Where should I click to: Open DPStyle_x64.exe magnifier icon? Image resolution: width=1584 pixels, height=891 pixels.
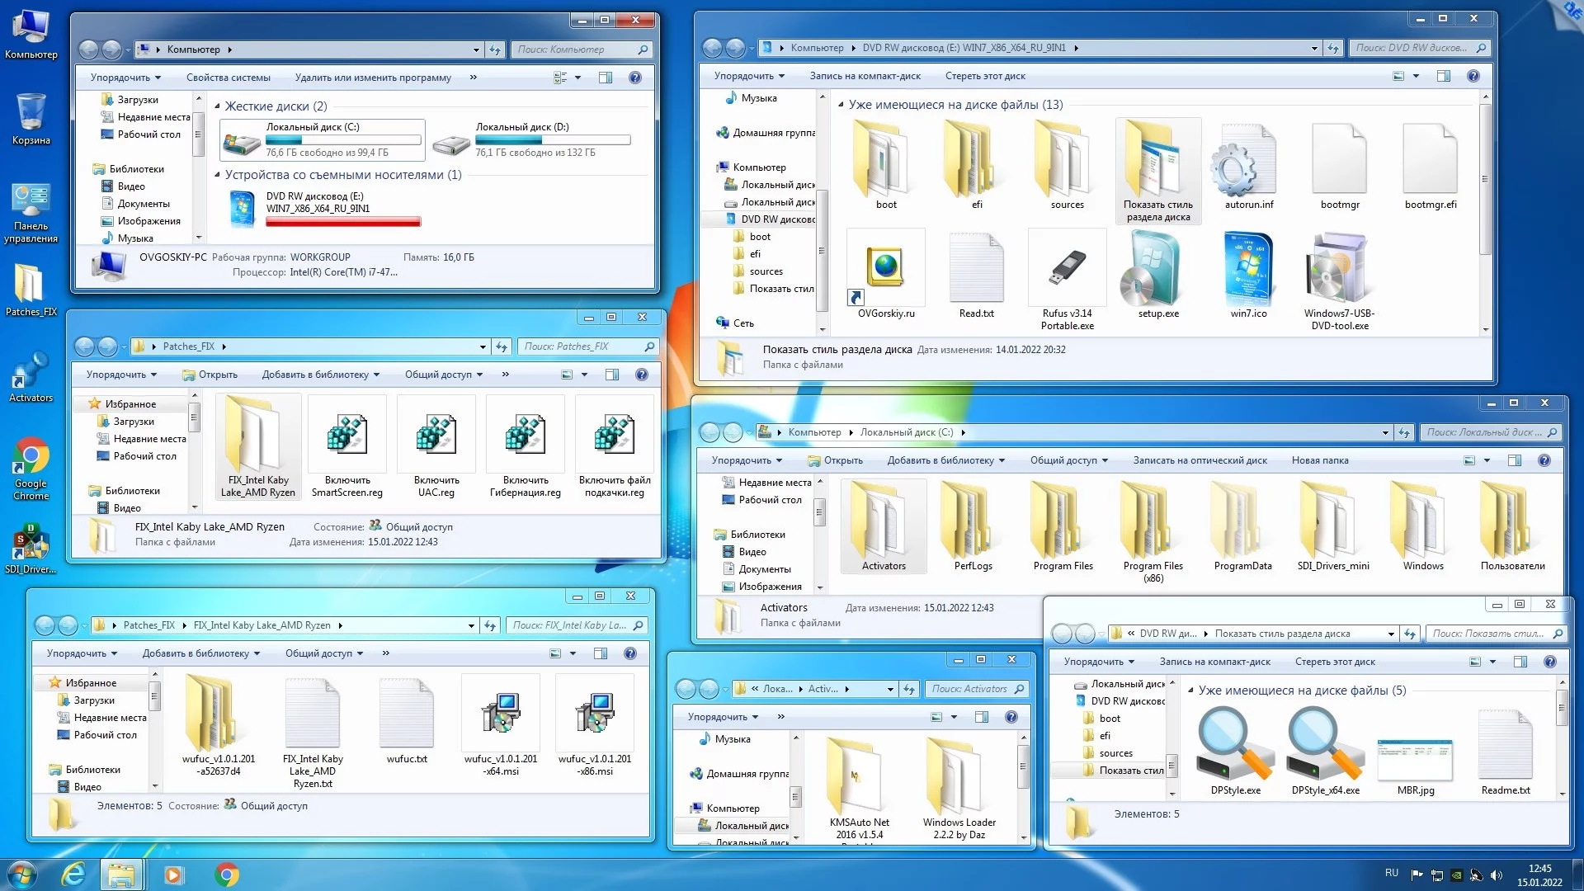[1325, 746]
